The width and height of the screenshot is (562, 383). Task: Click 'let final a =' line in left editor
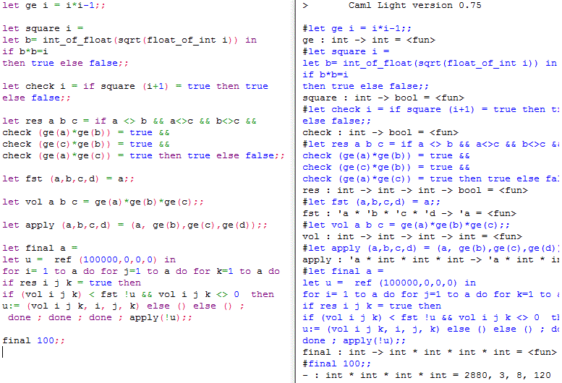(39, 249)
